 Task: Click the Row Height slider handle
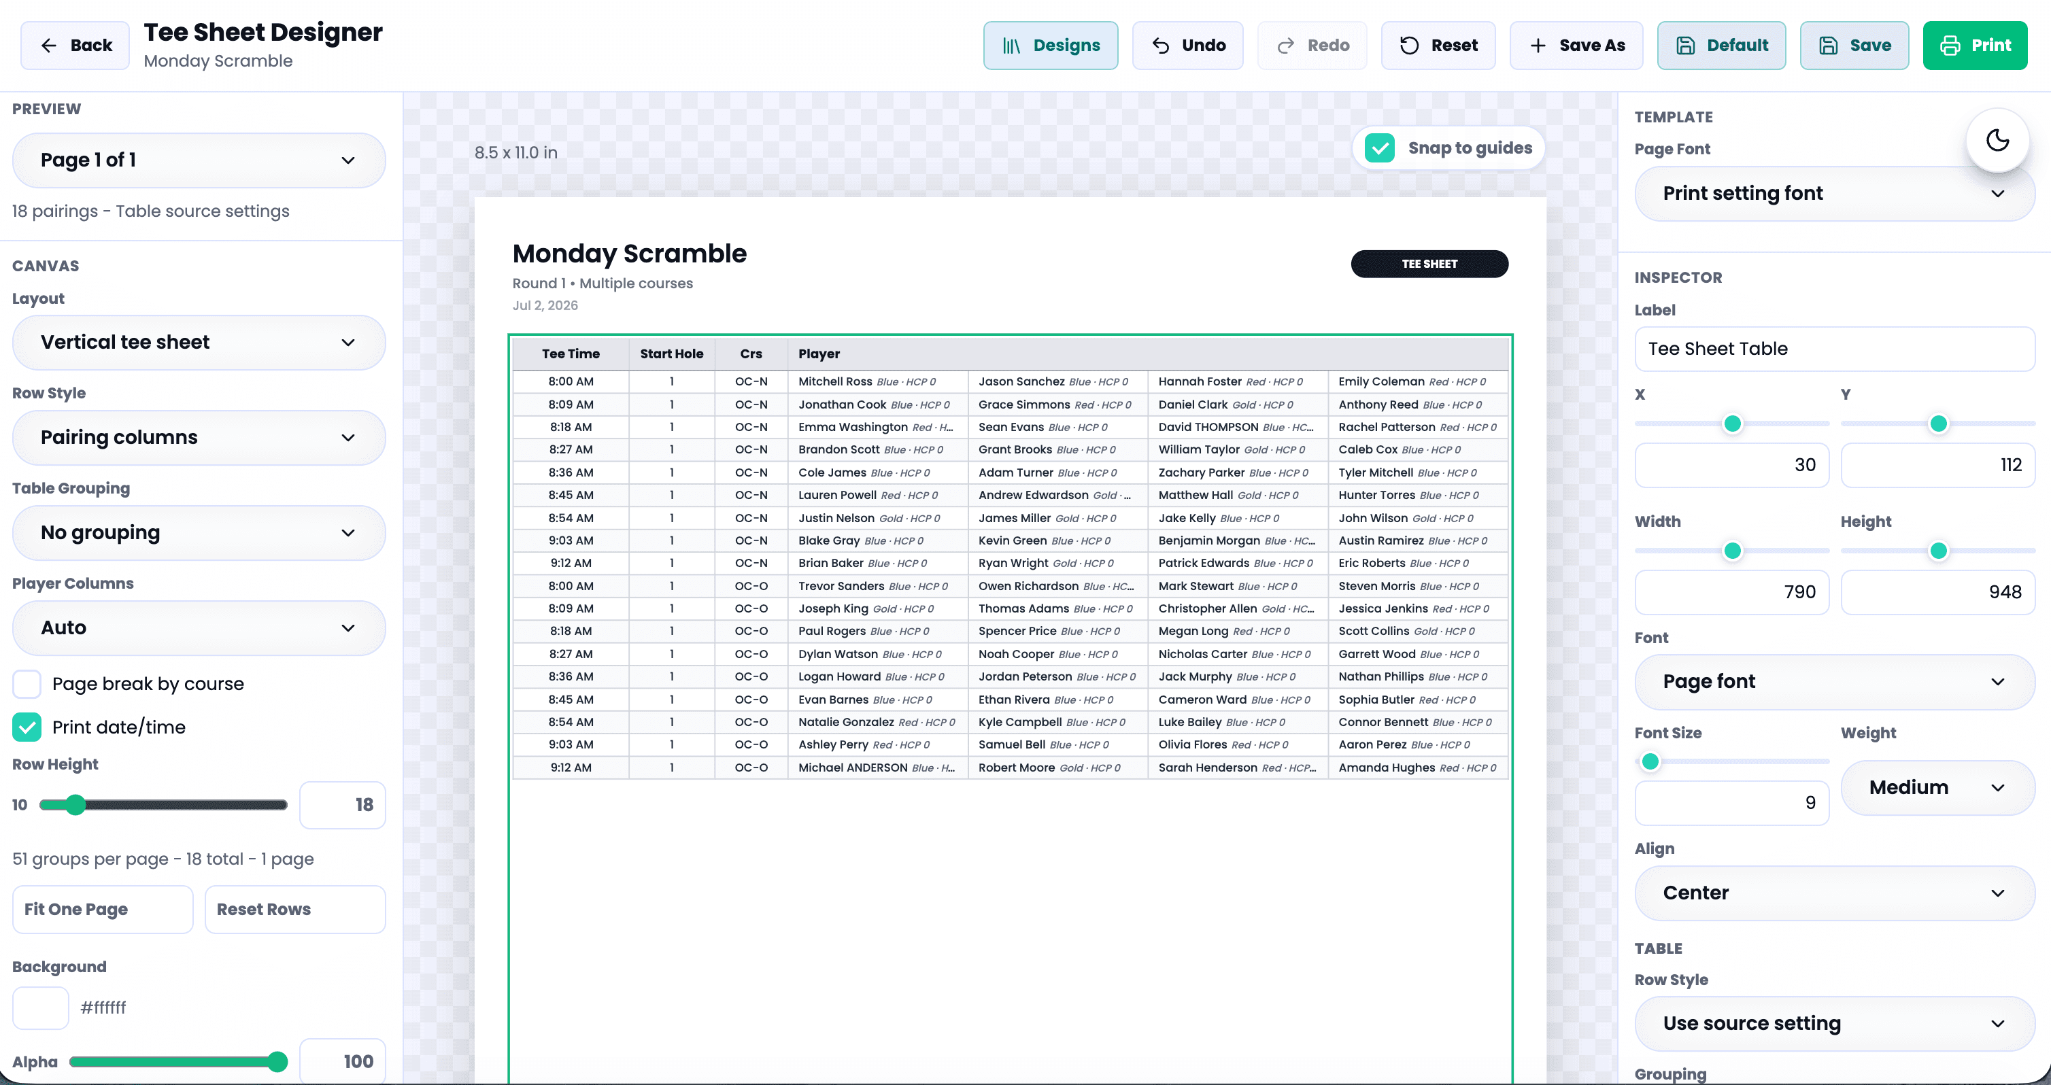tap(75, 805)
